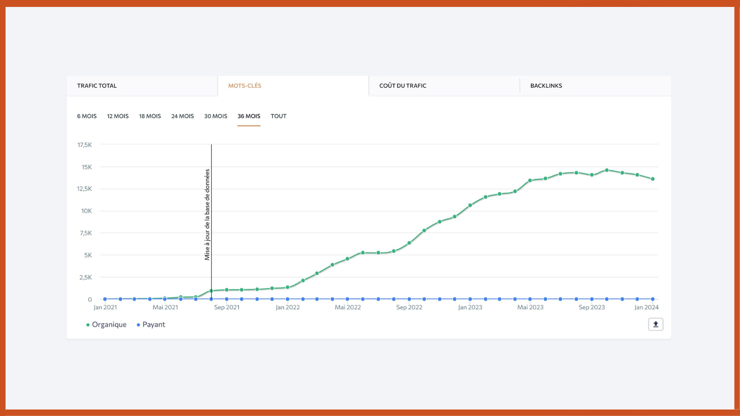
Task: Select 24 MOIS period filter
Action: coord(183,116)
